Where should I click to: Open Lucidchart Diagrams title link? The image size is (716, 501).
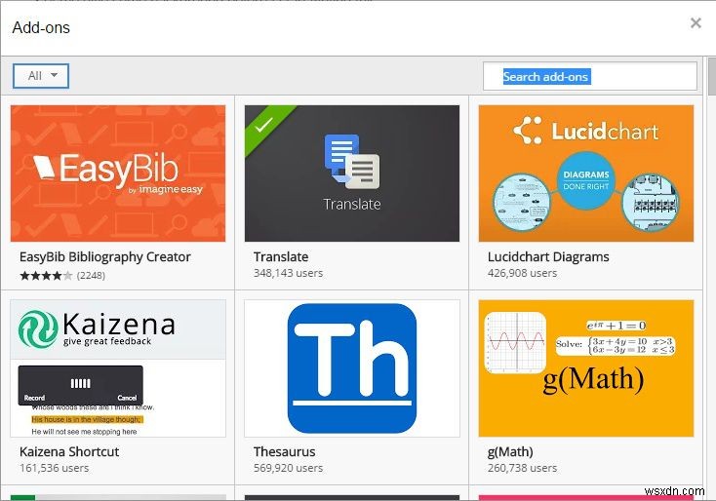[x=548, y=257]
